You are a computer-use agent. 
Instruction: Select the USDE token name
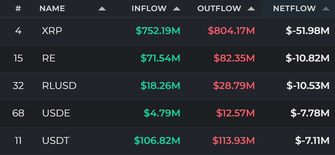(x=56, y=113)
